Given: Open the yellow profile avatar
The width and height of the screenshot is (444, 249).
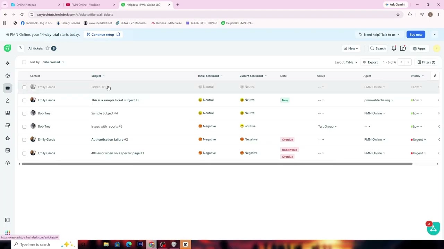Looking at the screenshot, I should (x=436, y=48).
